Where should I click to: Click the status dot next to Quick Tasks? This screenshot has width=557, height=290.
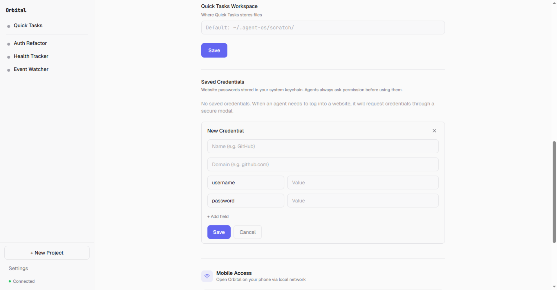8,26
